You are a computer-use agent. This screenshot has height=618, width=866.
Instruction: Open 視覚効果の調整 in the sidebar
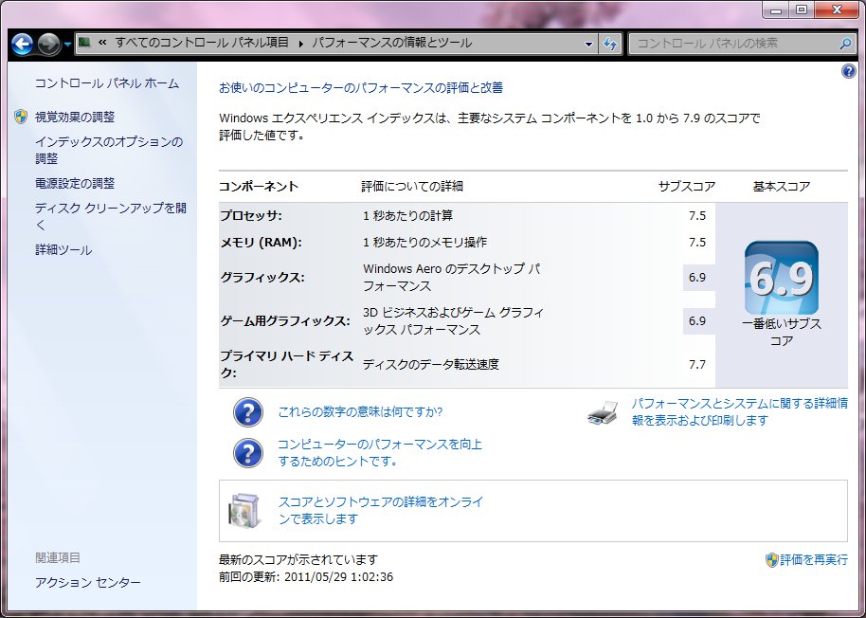point(75,117)
